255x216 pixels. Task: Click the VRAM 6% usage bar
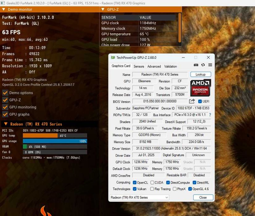[x=55, y=147]
